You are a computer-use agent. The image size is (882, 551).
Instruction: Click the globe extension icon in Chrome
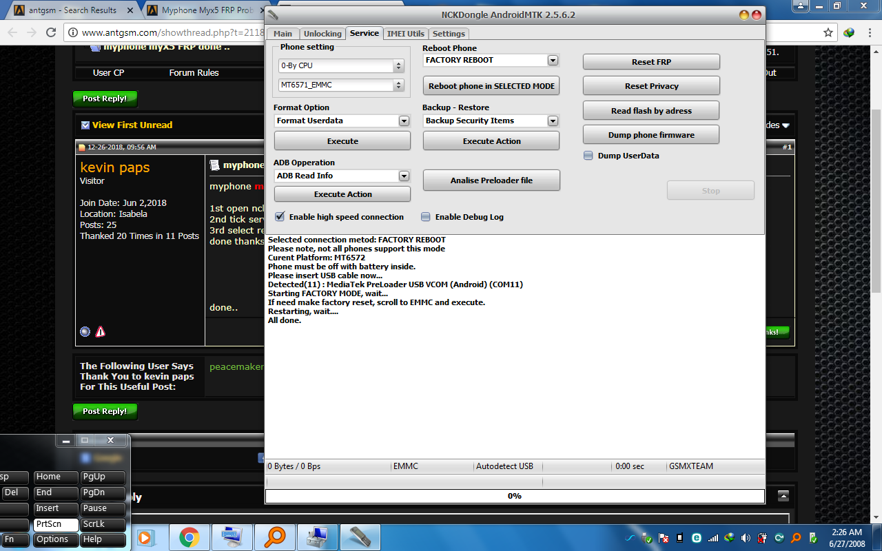(849, 32)
